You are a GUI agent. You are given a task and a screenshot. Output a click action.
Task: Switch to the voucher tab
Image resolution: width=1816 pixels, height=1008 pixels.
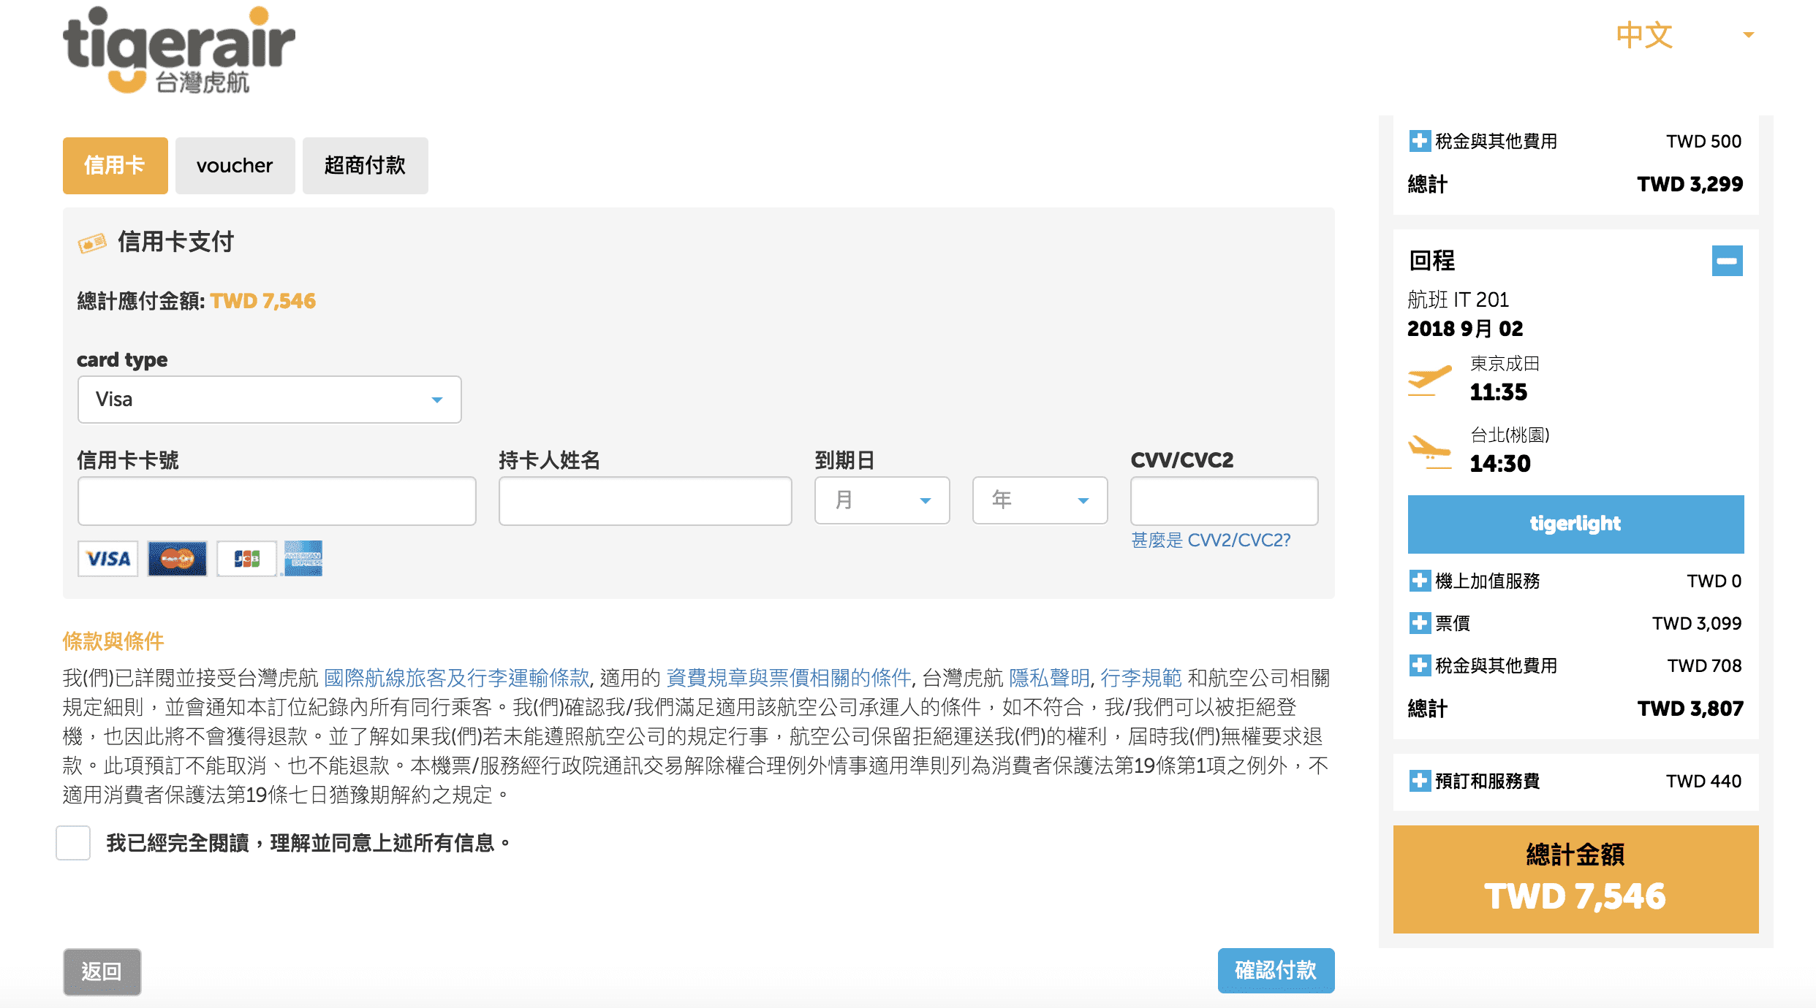click(x=235, y=165)
